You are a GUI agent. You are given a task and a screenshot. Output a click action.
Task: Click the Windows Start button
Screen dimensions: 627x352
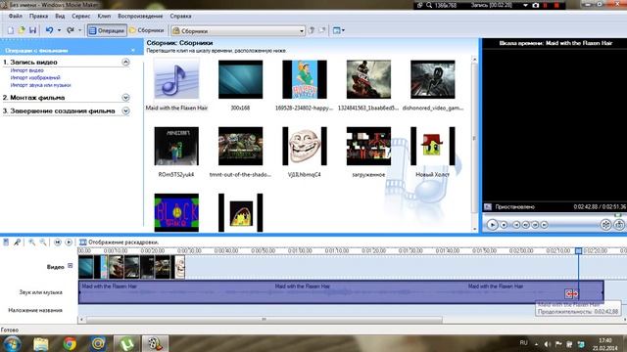pyautogui.click(x=12, y=343)
